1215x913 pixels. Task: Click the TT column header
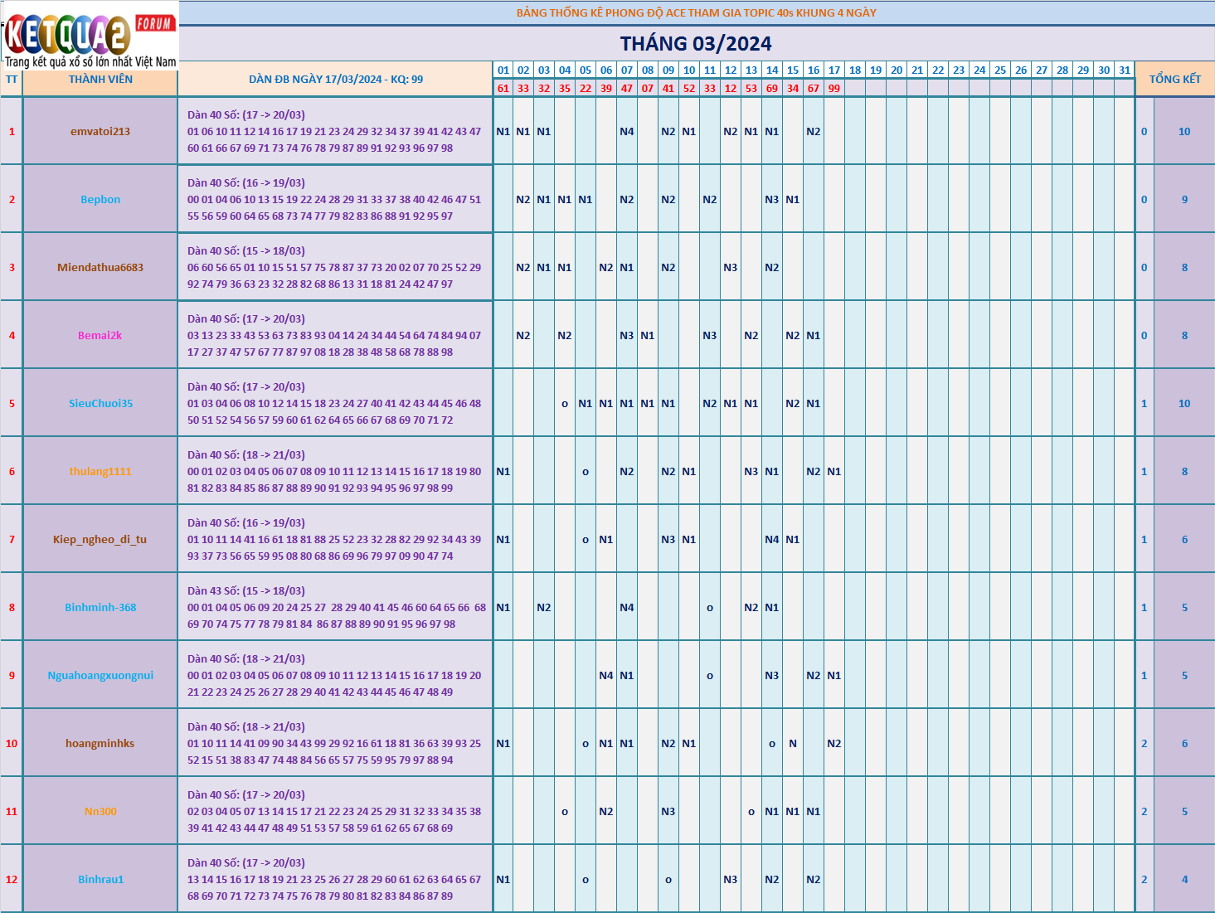coord(12,80)
